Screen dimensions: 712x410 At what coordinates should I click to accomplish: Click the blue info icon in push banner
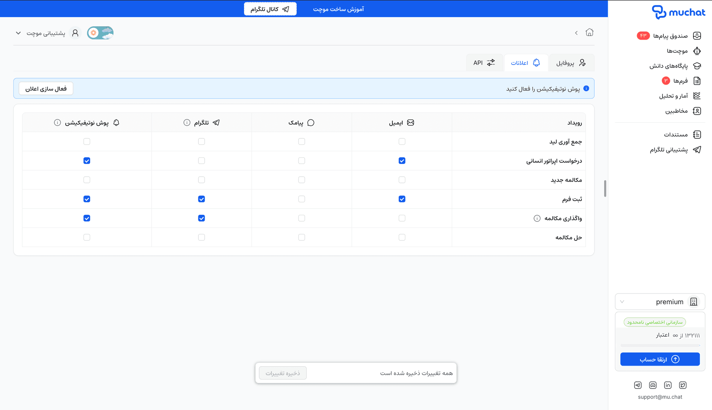pyautogui.click(x=586, y=88)
